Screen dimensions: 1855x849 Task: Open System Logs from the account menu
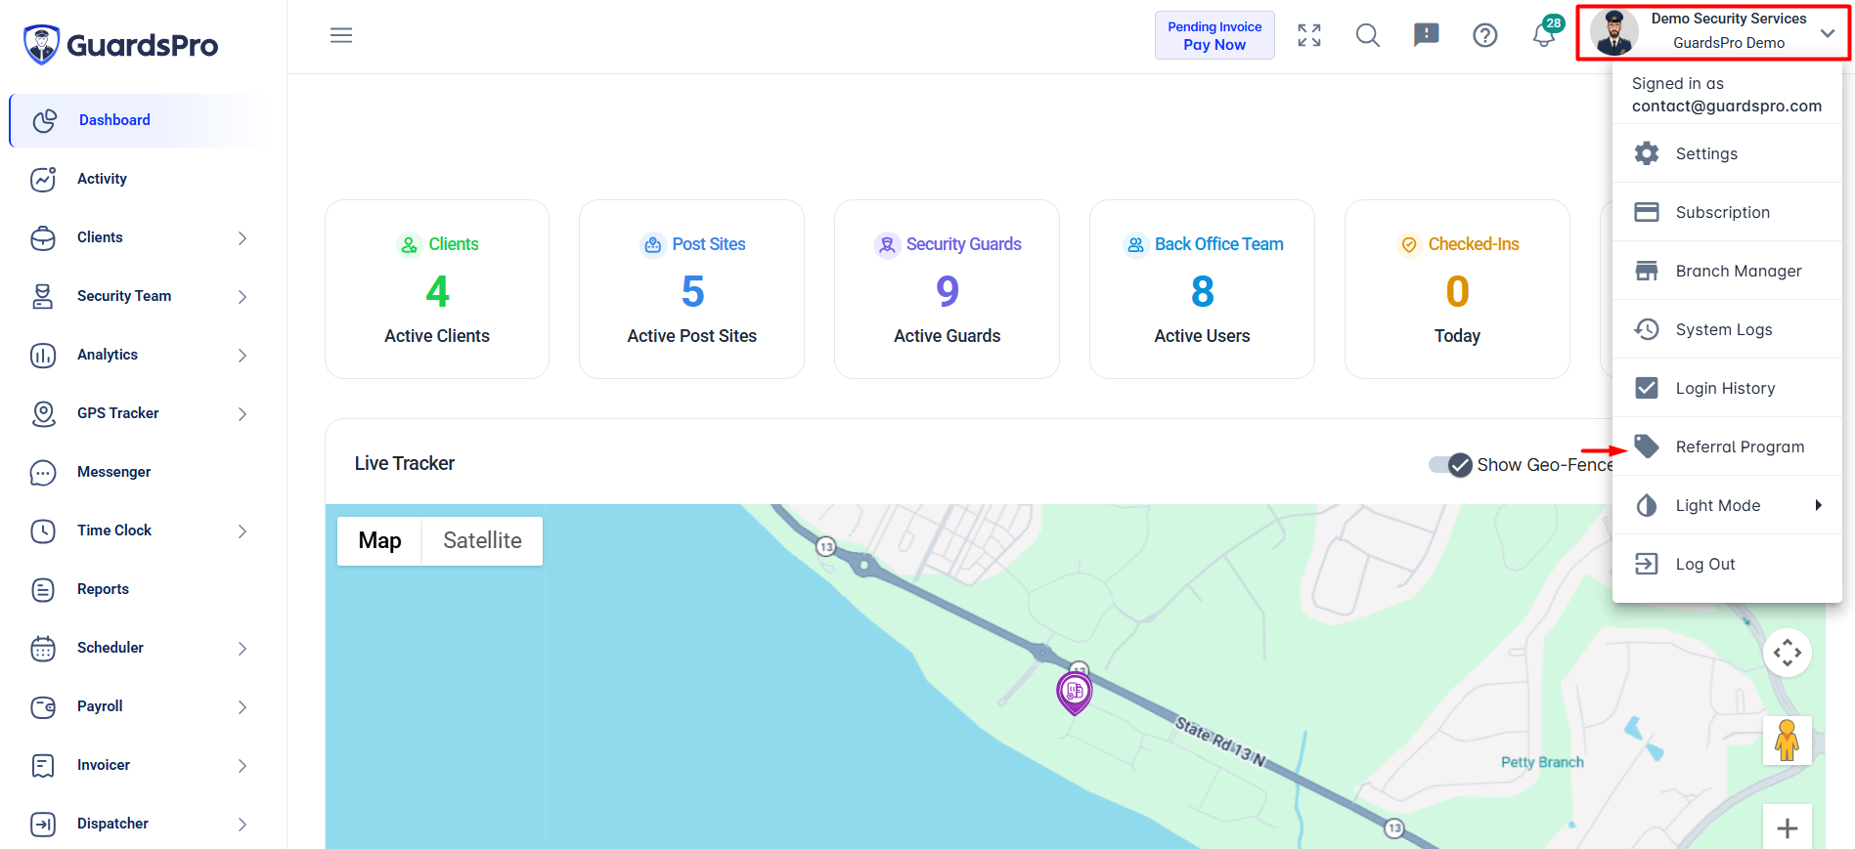[x=1727, y=329]
